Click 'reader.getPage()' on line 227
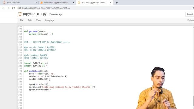 coord(38,79)
